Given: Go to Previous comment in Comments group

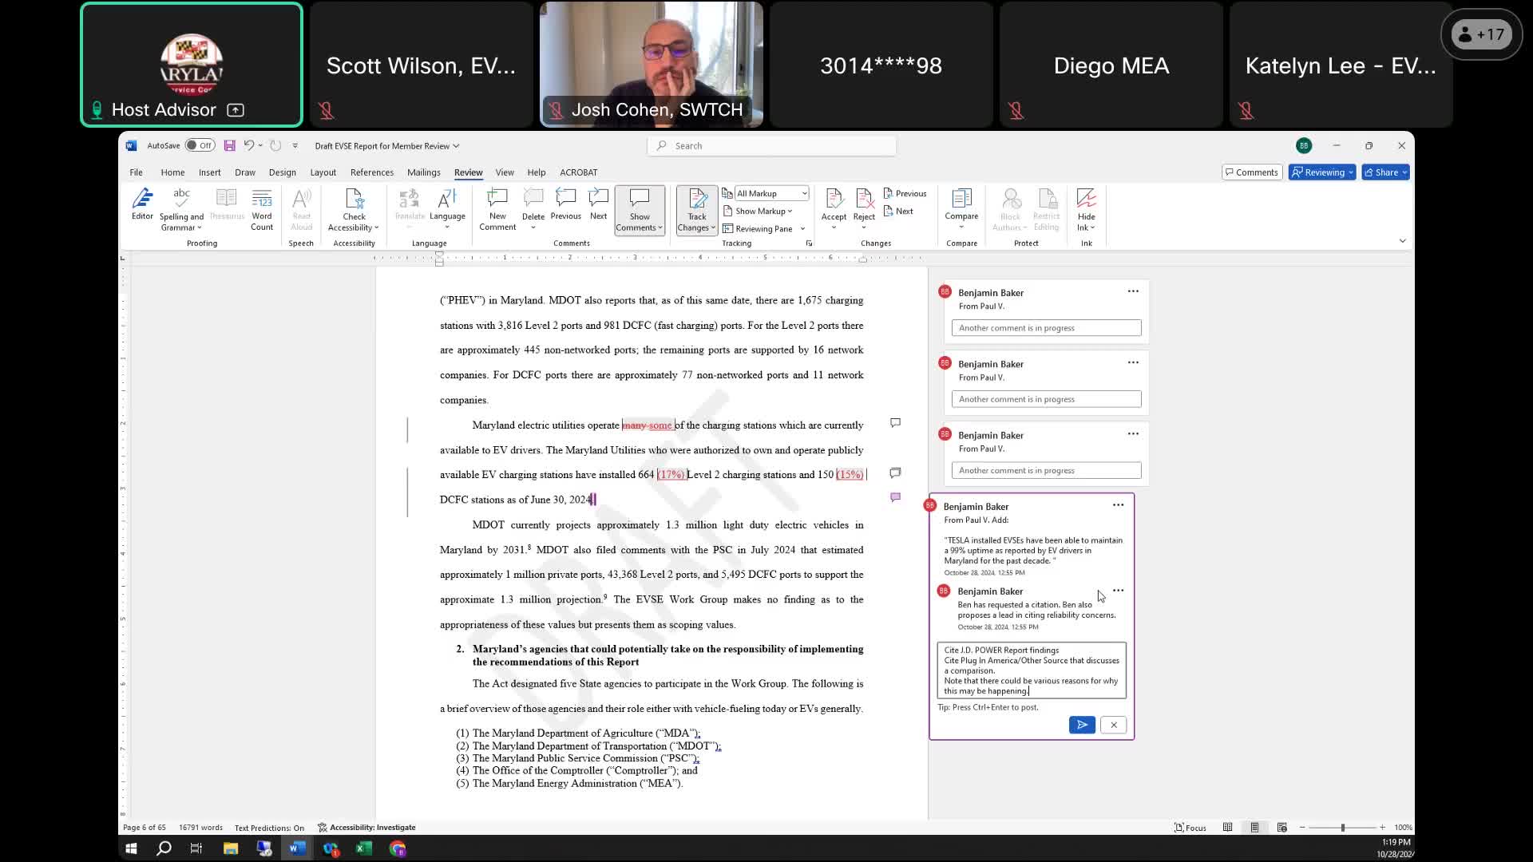Looking at the screenshot, I should point(565,205).
